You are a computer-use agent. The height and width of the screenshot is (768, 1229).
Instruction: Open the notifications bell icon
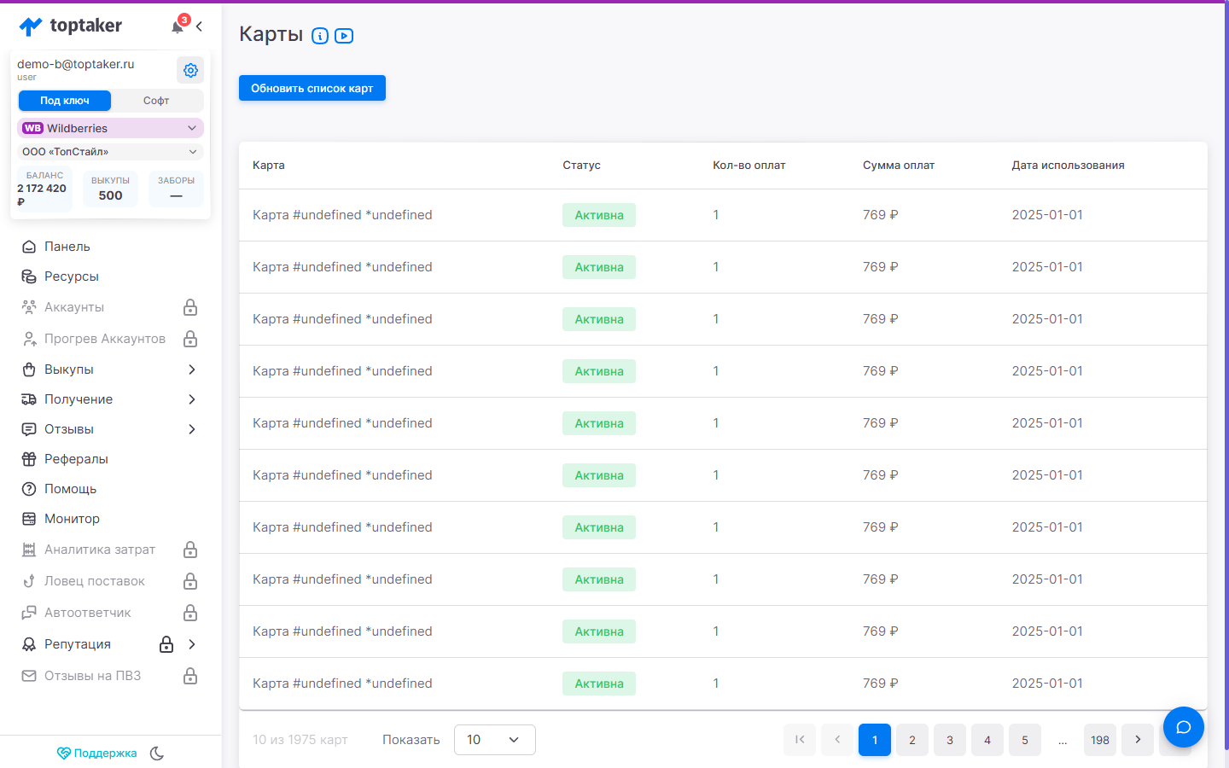pyautogui.click(x=178, y=26)
